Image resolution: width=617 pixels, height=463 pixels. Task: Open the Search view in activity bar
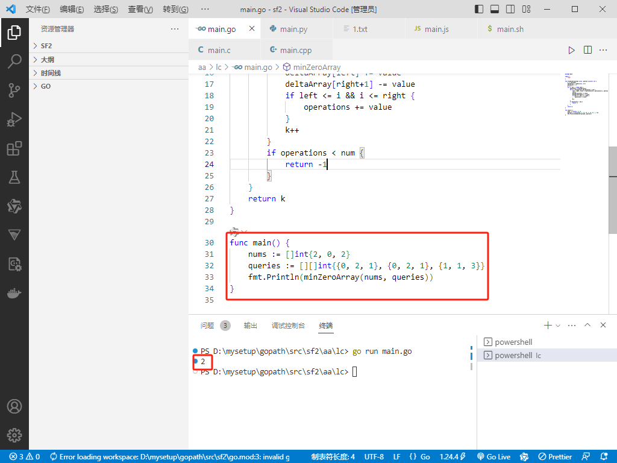(14, 61)
